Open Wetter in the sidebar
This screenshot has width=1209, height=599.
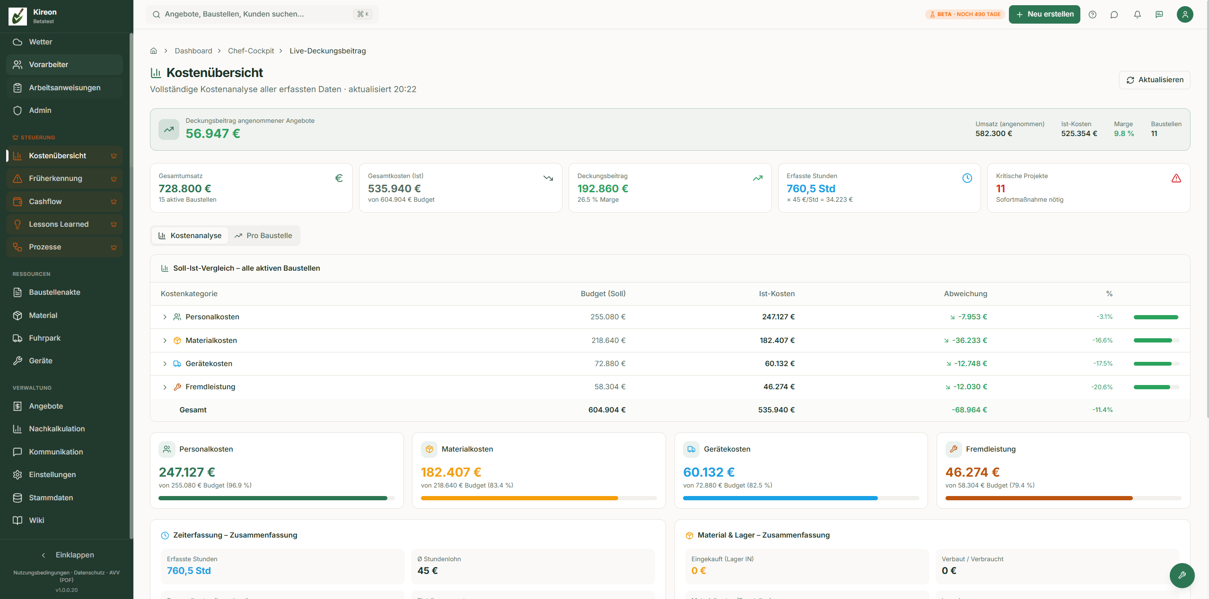[x=65, y=42]
